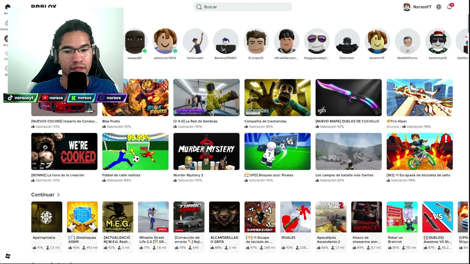Click the Blox Fruits title text
Screen dimensions: 470x264
click(x=111, y=121)
